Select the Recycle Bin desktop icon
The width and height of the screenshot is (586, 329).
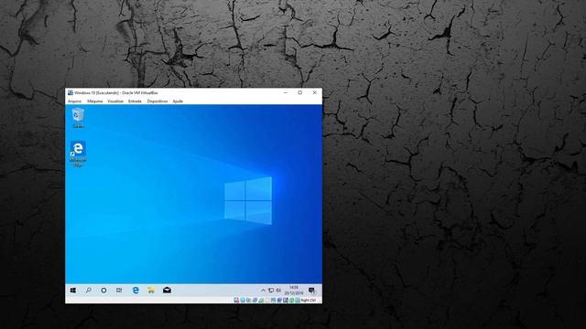78,118
